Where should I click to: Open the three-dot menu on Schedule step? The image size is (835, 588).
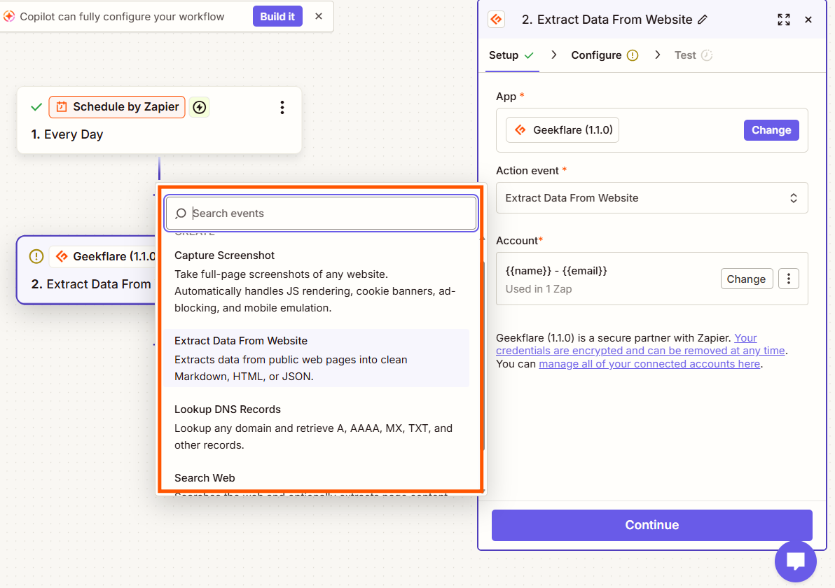[282, 108]
